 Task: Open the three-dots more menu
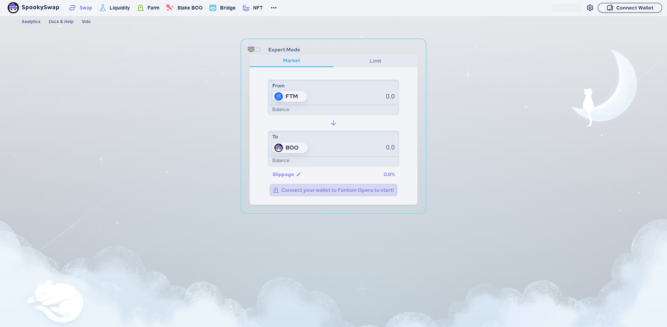pyautogui.click(x=273, y=8)
